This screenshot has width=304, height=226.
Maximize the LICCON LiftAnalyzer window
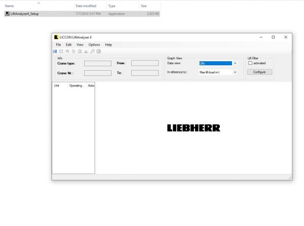(273, 37)
